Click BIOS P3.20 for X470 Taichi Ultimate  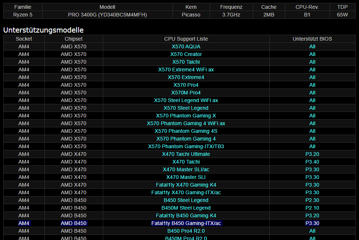[x=312, y=154]
